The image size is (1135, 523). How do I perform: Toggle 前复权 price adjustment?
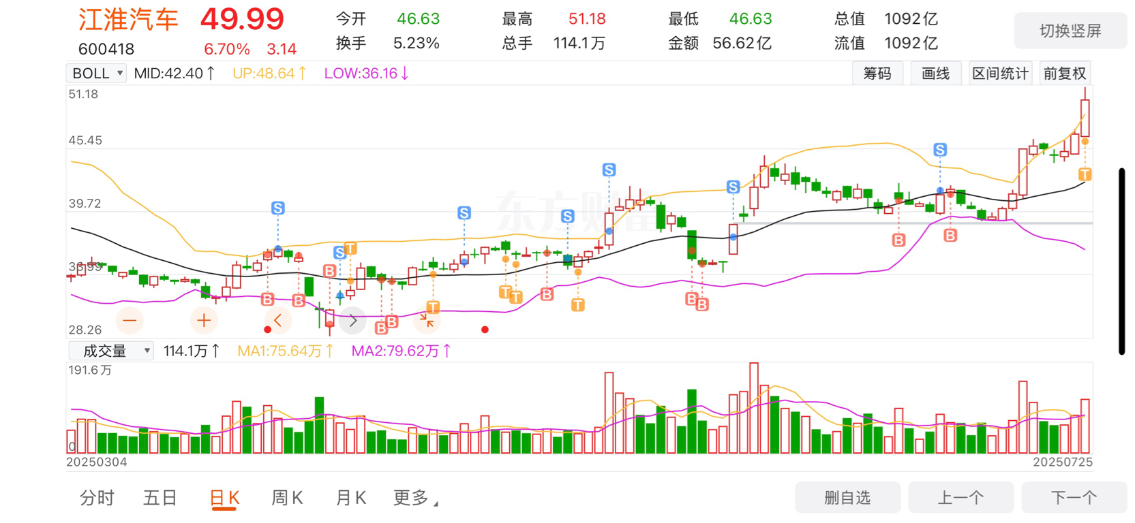pos(1064,73)
